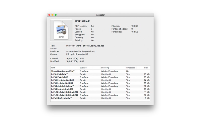Click the 'Printing:' label
Image resolution: width=201 pixels, height=126 pixels.
[x=79, y=40]
